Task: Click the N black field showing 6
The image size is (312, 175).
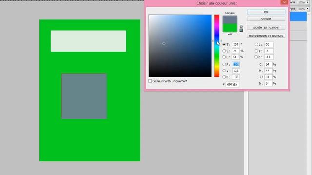Action: [268, 83]
